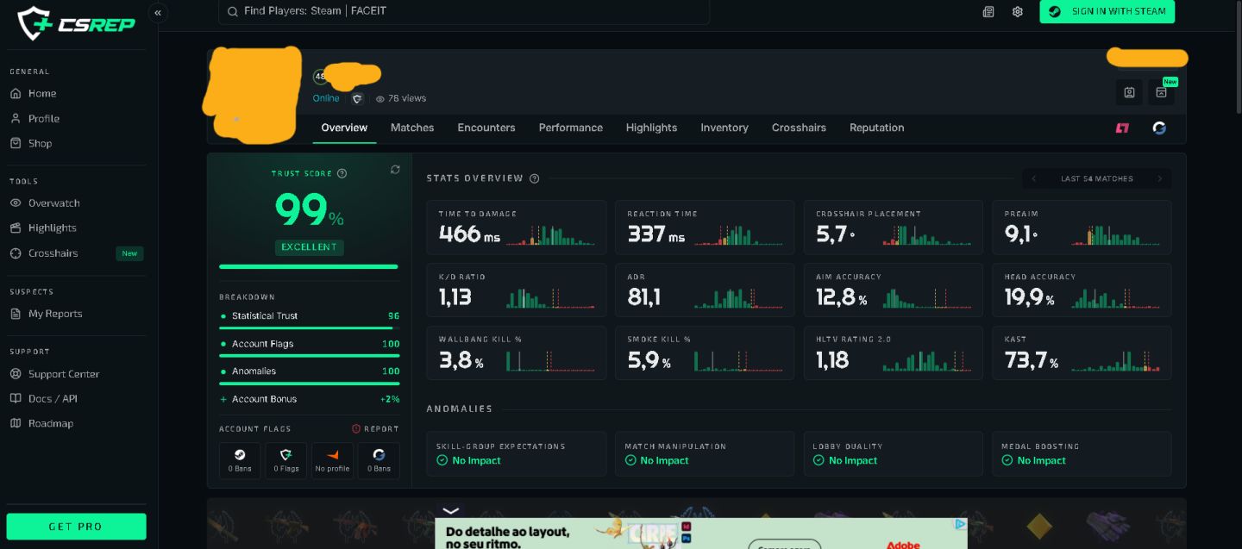The image size is (1242, 549).
Task: Collapse the ad banner with the chevron
Action: point(450,510)
